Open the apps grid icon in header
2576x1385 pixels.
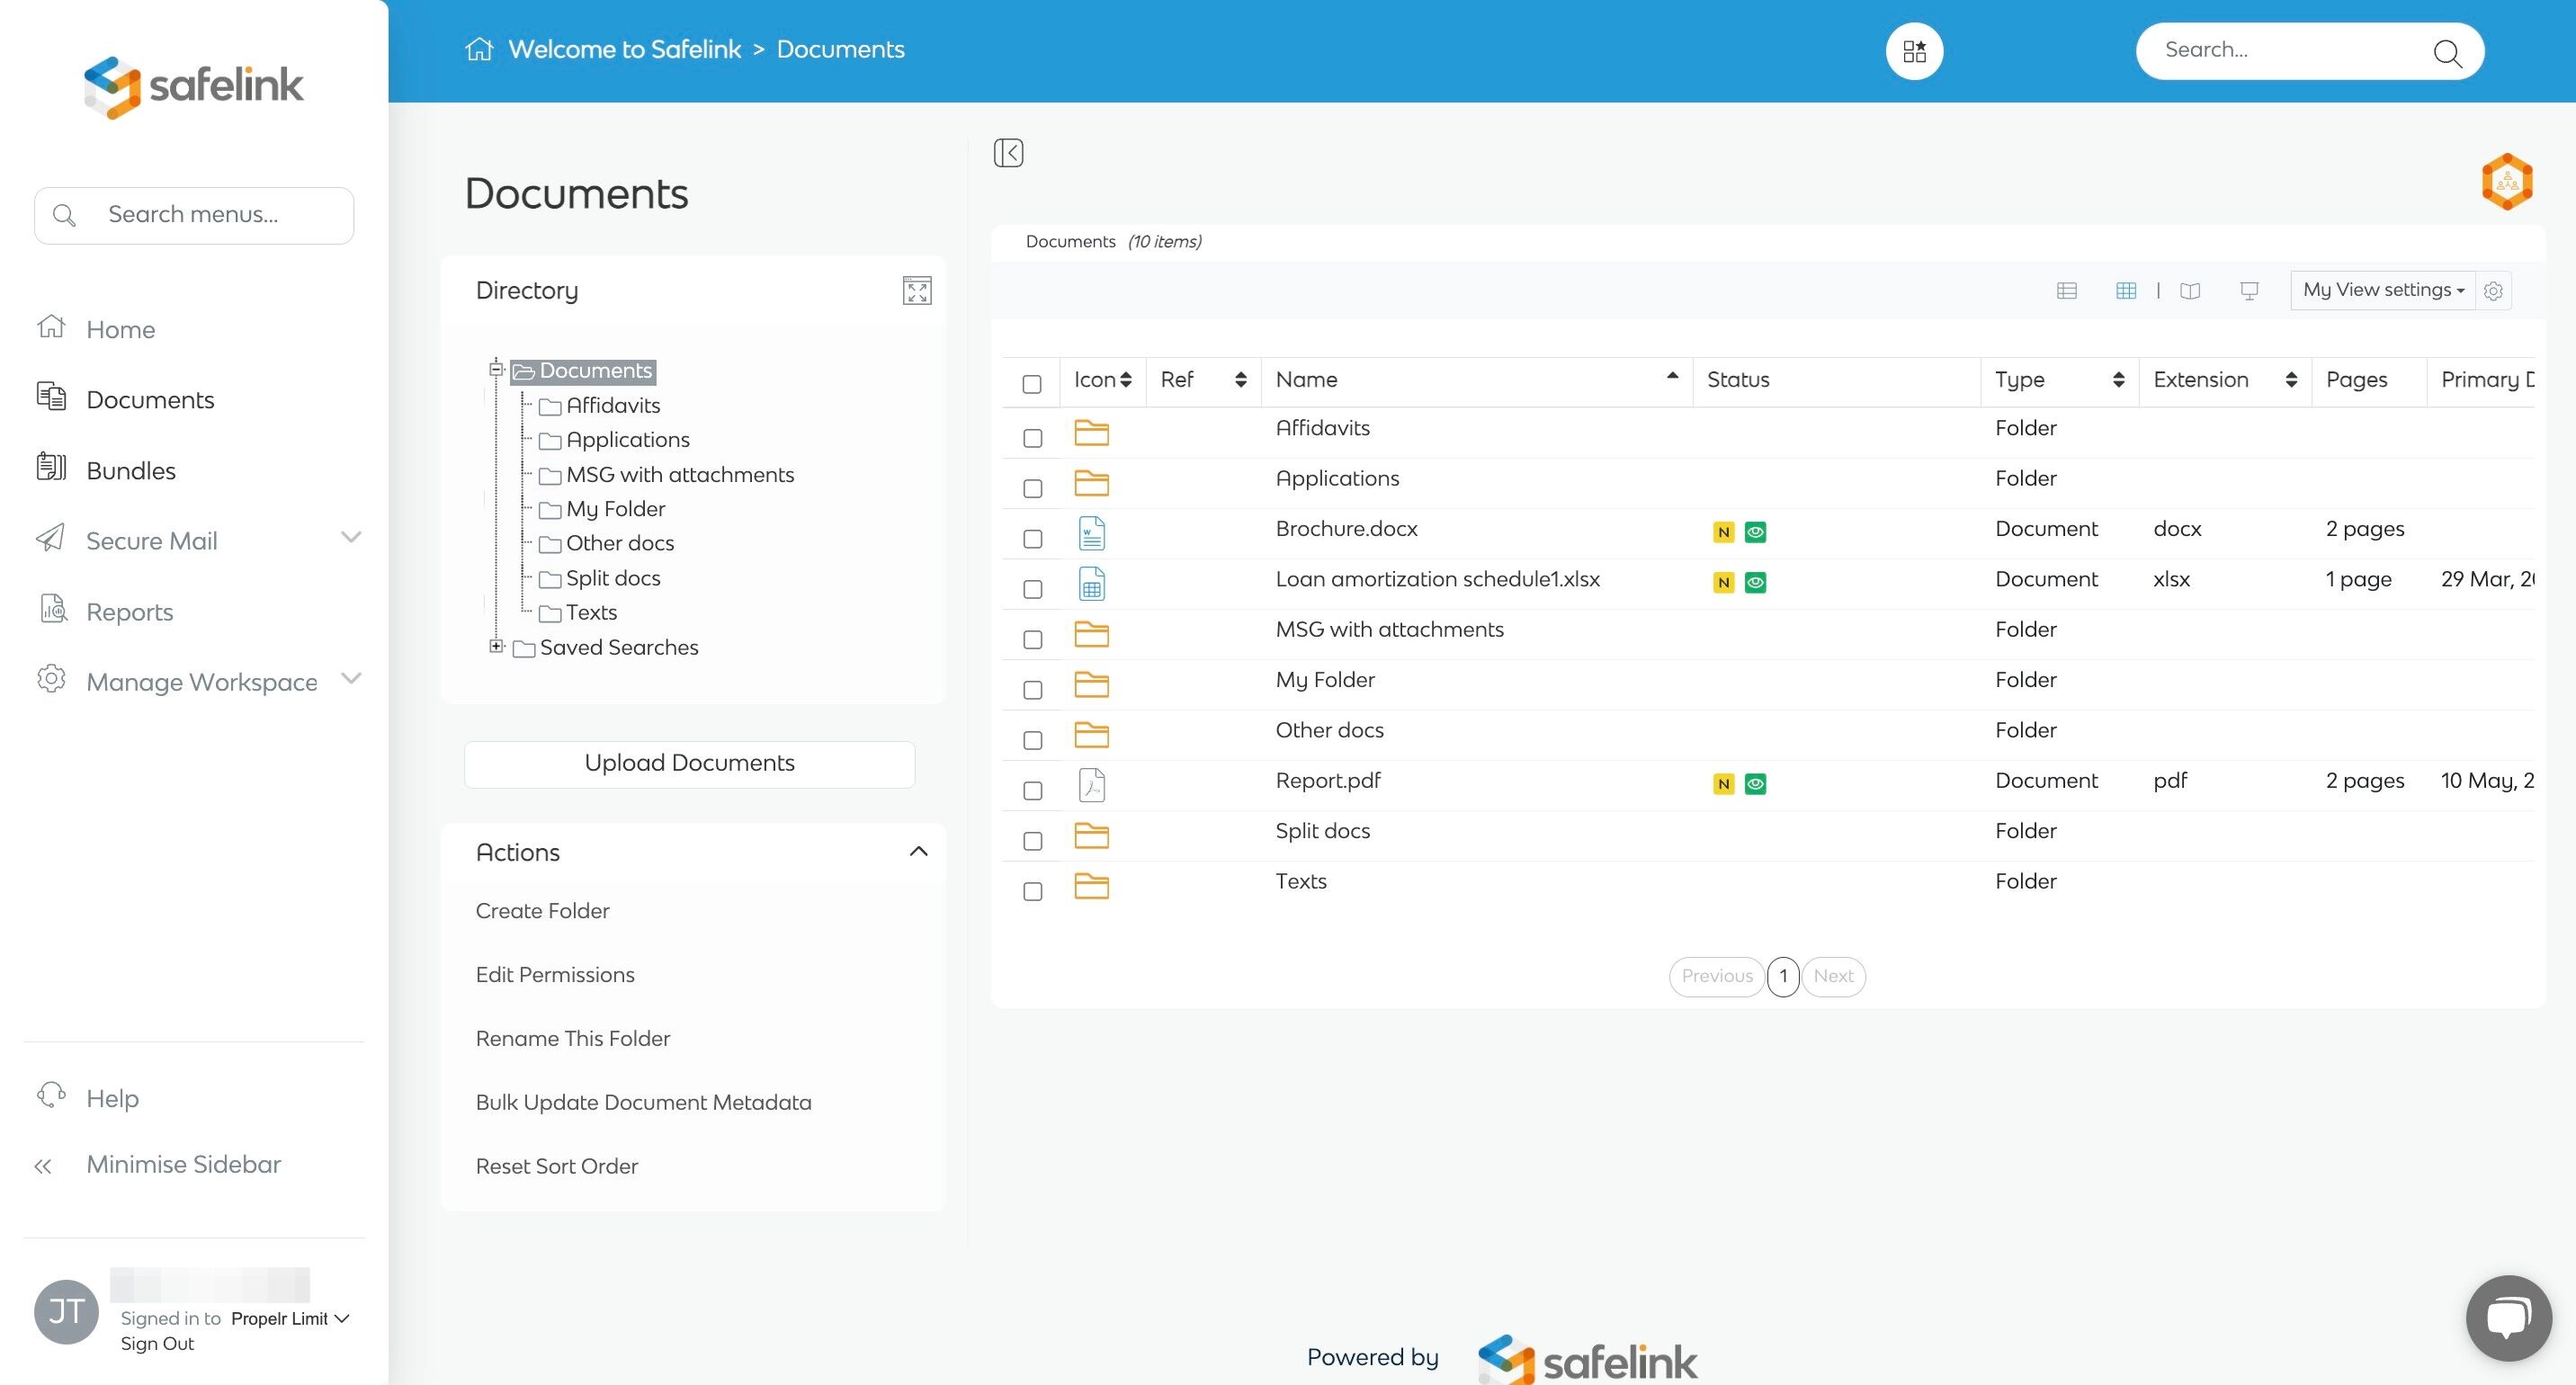[x=1914, y=51]
